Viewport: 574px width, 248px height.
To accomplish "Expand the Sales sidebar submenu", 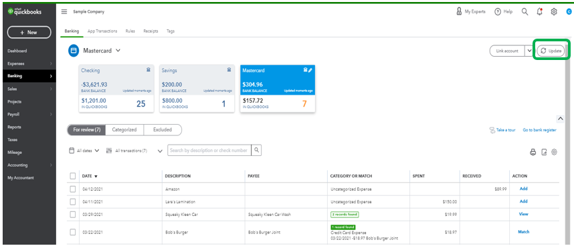I will point(51,89).
